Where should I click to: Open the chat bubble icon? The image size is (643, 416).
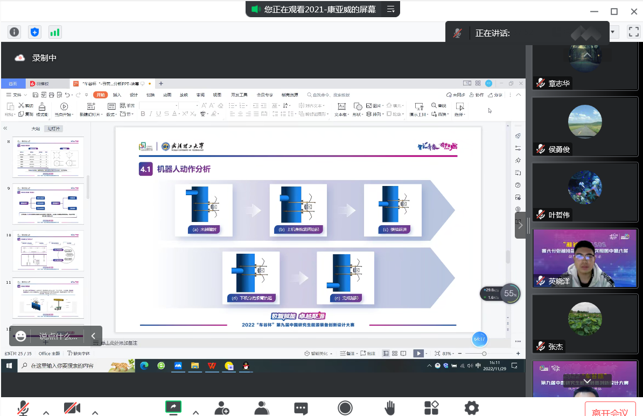pos(301,408)
